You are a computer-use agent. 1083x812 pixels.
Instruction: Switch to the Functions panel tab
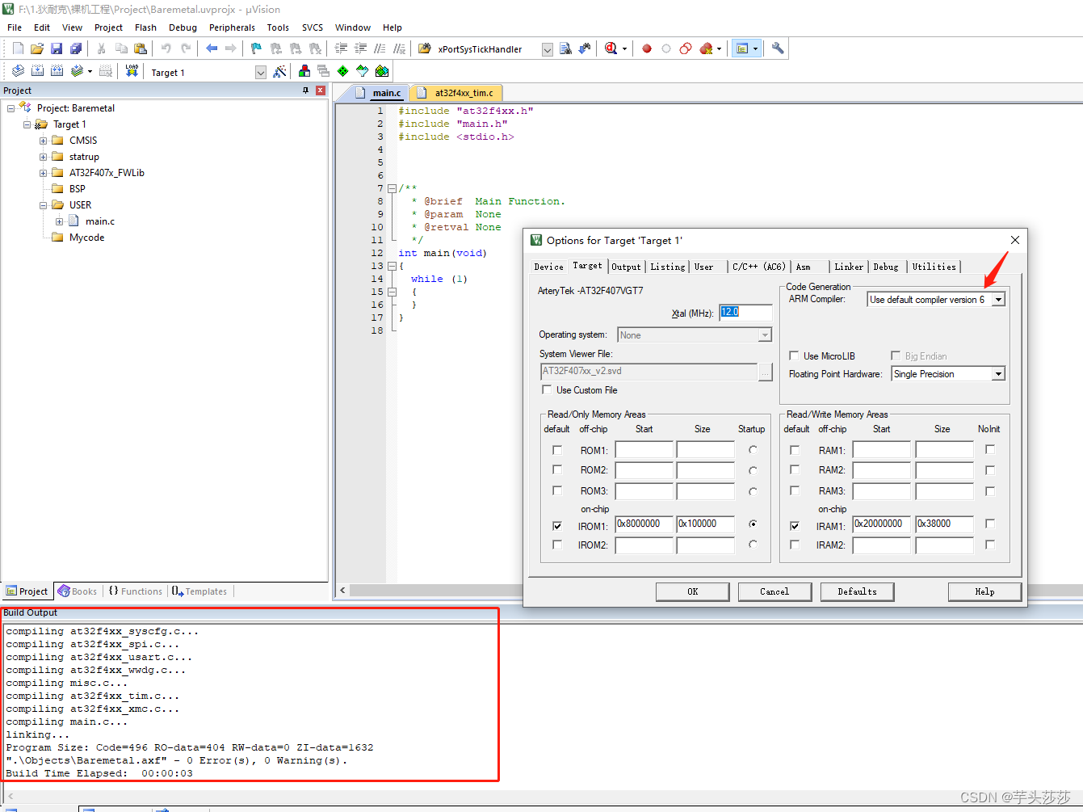pyautogui.click(x=135, y=591)
